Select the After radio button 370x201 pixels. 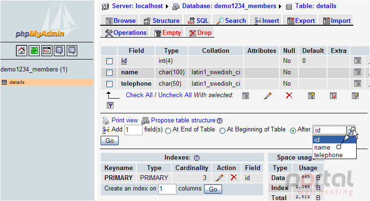[x=293, y=131]
